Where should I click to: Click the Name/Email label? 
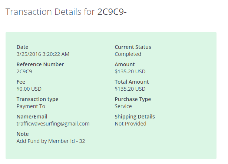[x=32, y=117]
